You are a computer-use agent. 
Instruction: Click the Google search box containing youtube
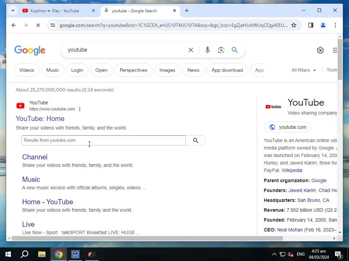(x=127, y=50)
